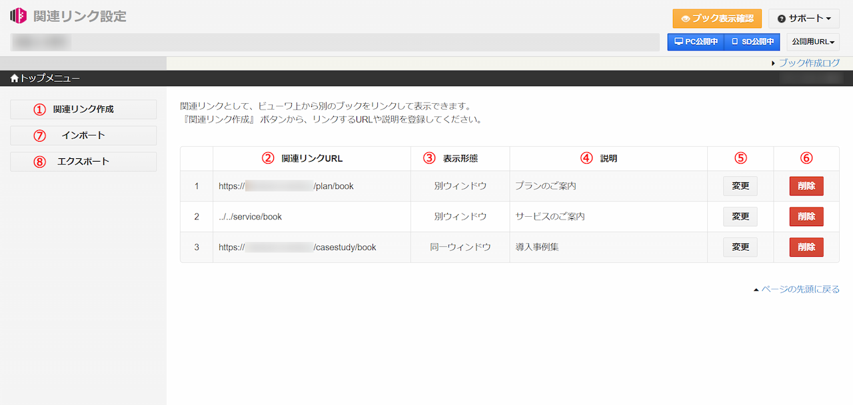853x405 pixels.
Task: Click the home icon in トップメニュー bar
Action: point(15,78)
